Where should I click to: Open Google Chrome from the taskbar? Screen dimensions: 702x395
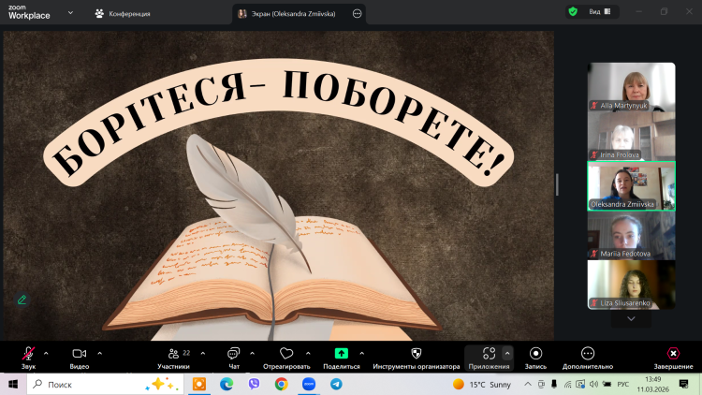(x=281, y=385)
